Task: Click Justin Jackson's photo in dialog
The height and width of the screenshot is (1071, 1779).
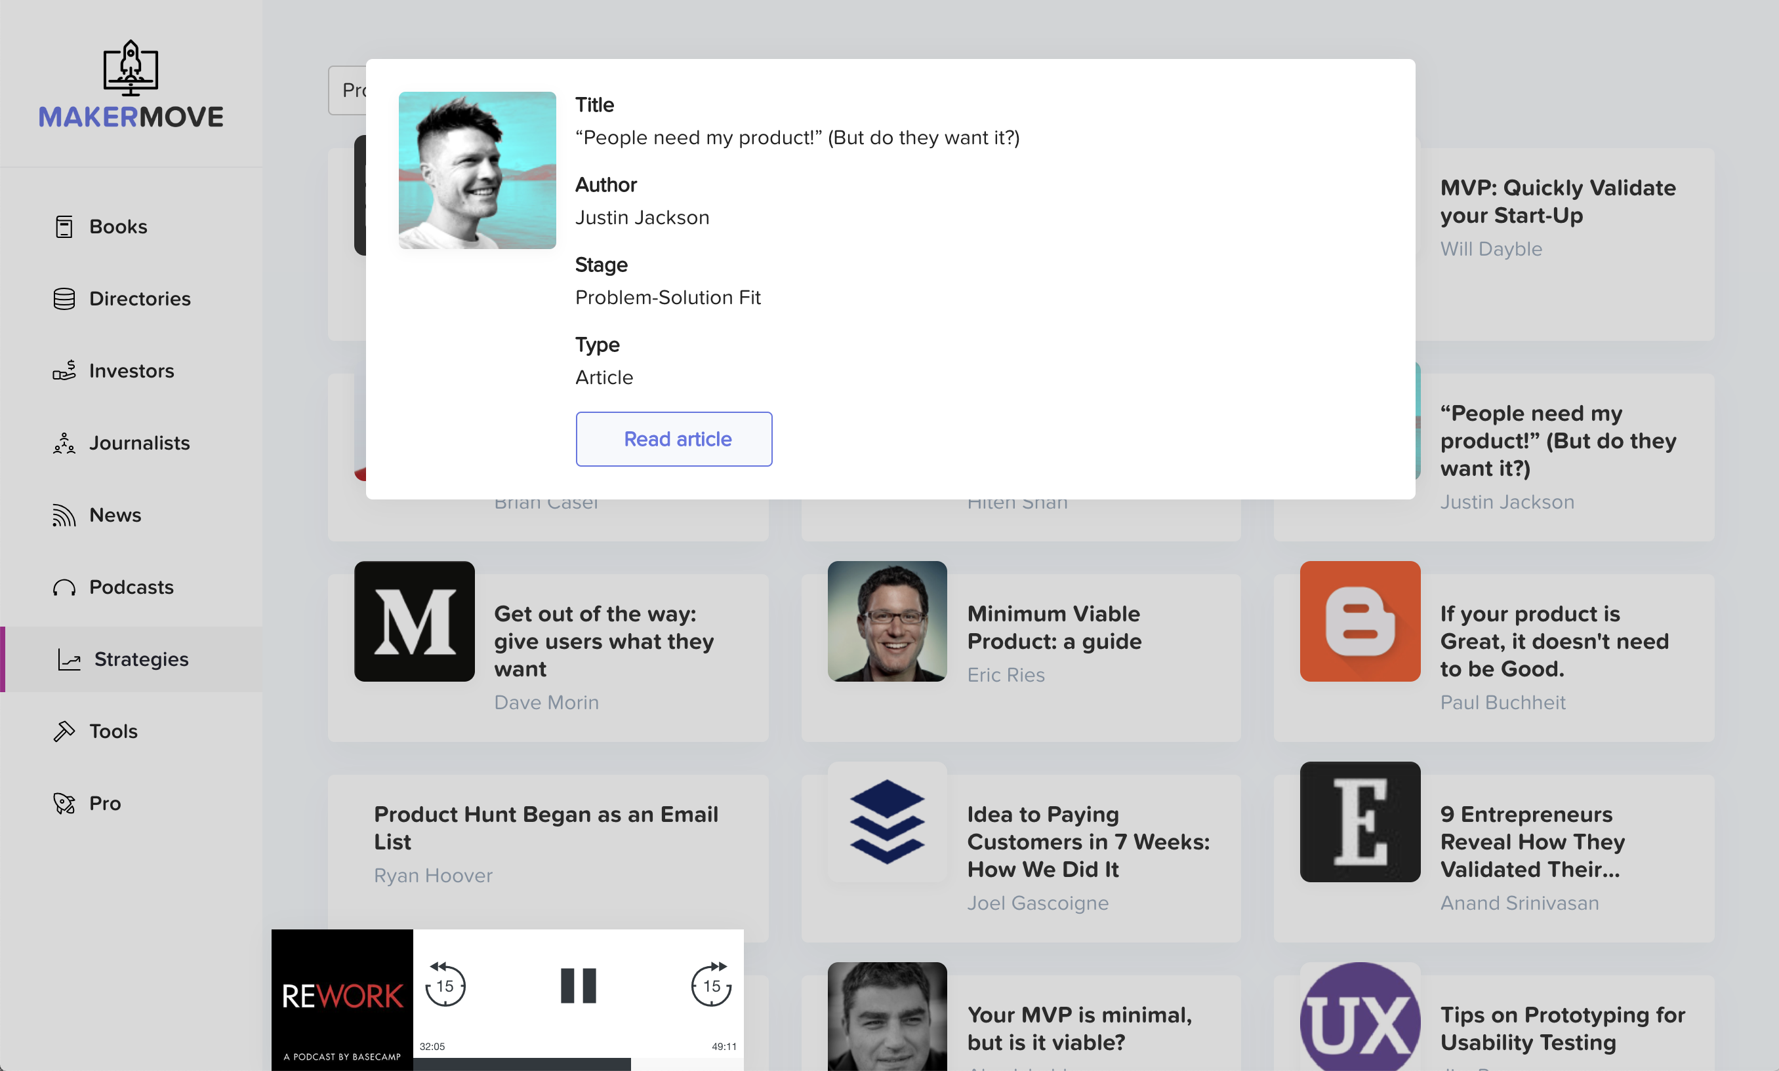Action: point(478,170)
